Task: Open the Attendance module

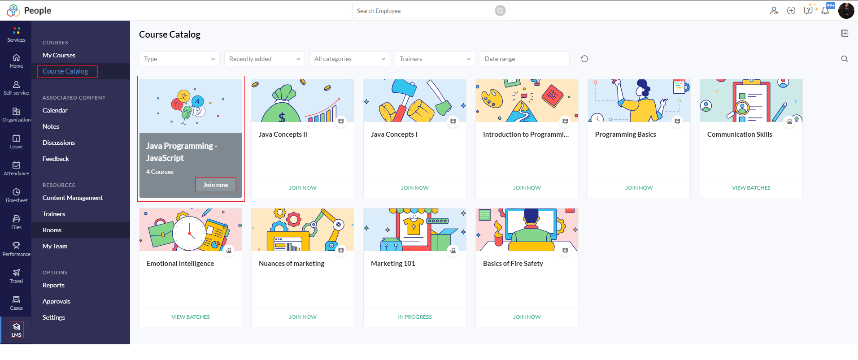Action: pos(16,169)
